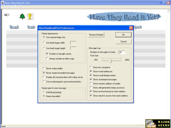The height and width of the screenshot is (128, 171).
Task: Minimize the Have They Read It Yet window
Action: click(160, 3)
